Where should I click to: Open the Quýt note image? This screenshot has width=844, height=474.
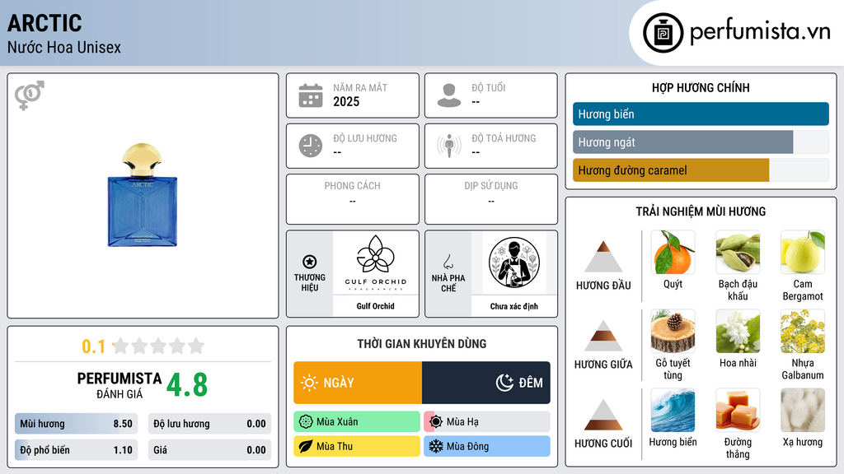point(673,253)
